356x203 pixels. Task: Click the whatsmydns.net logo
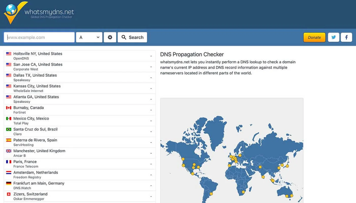39,13
